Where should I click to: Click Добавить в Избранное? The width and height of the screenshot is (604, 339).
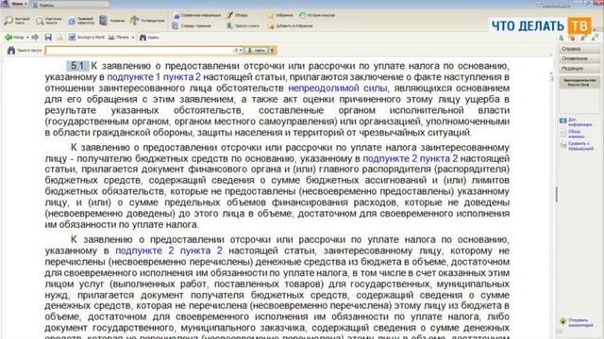(290, 25)
